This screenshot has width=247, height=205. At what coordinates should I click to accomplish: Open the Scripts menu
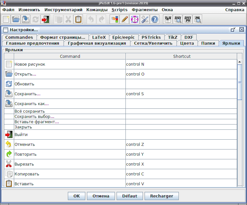(120, 10)
